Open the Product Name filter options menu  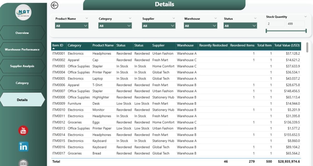(86, 18)
